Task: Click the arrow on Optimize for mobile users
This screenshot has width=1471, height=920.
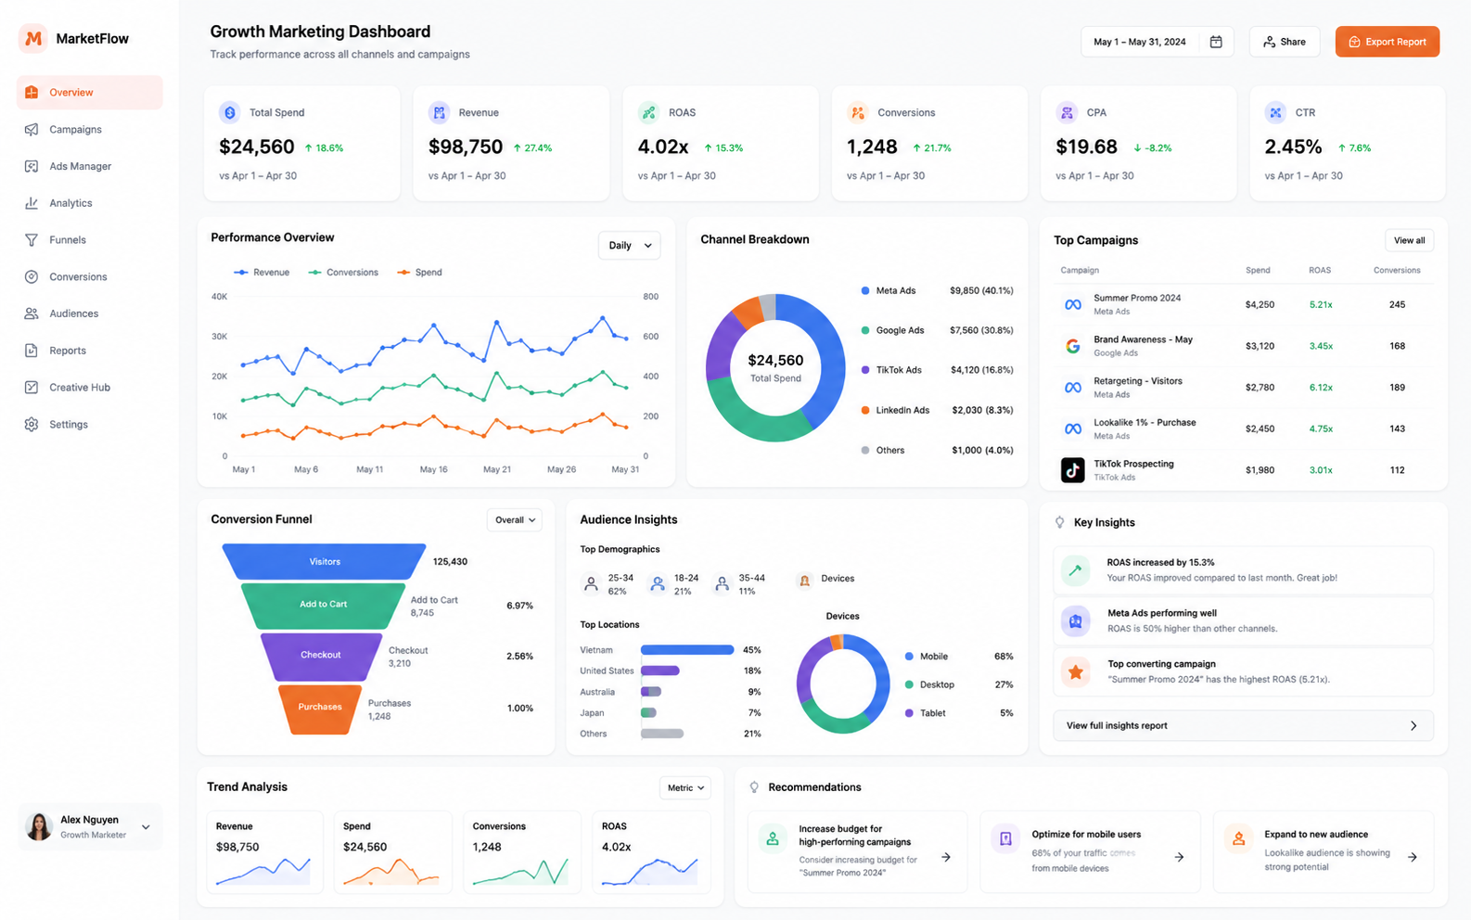Action: pos(1179,858)
